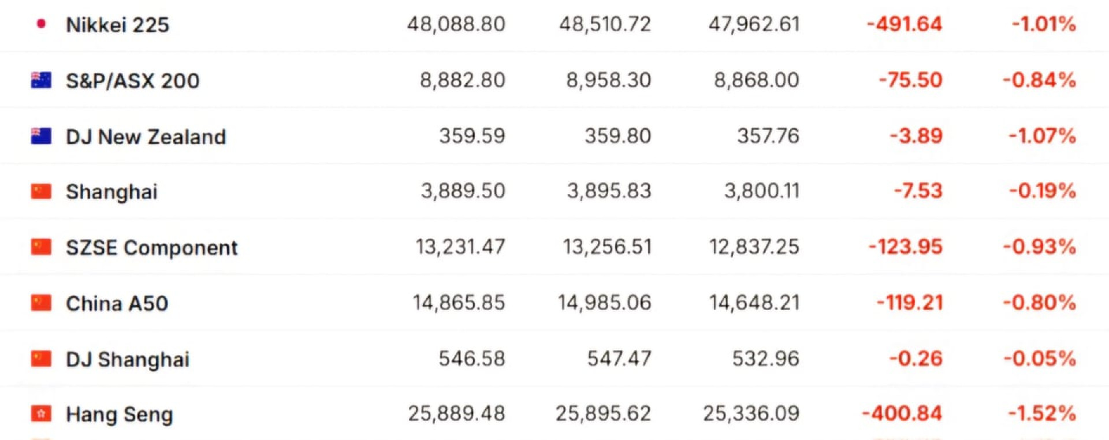The height and width of the screenshot is (440, 1109).
Task: Click the flag icon next to DJ Shanghai
Action: [x=41, y=359]
